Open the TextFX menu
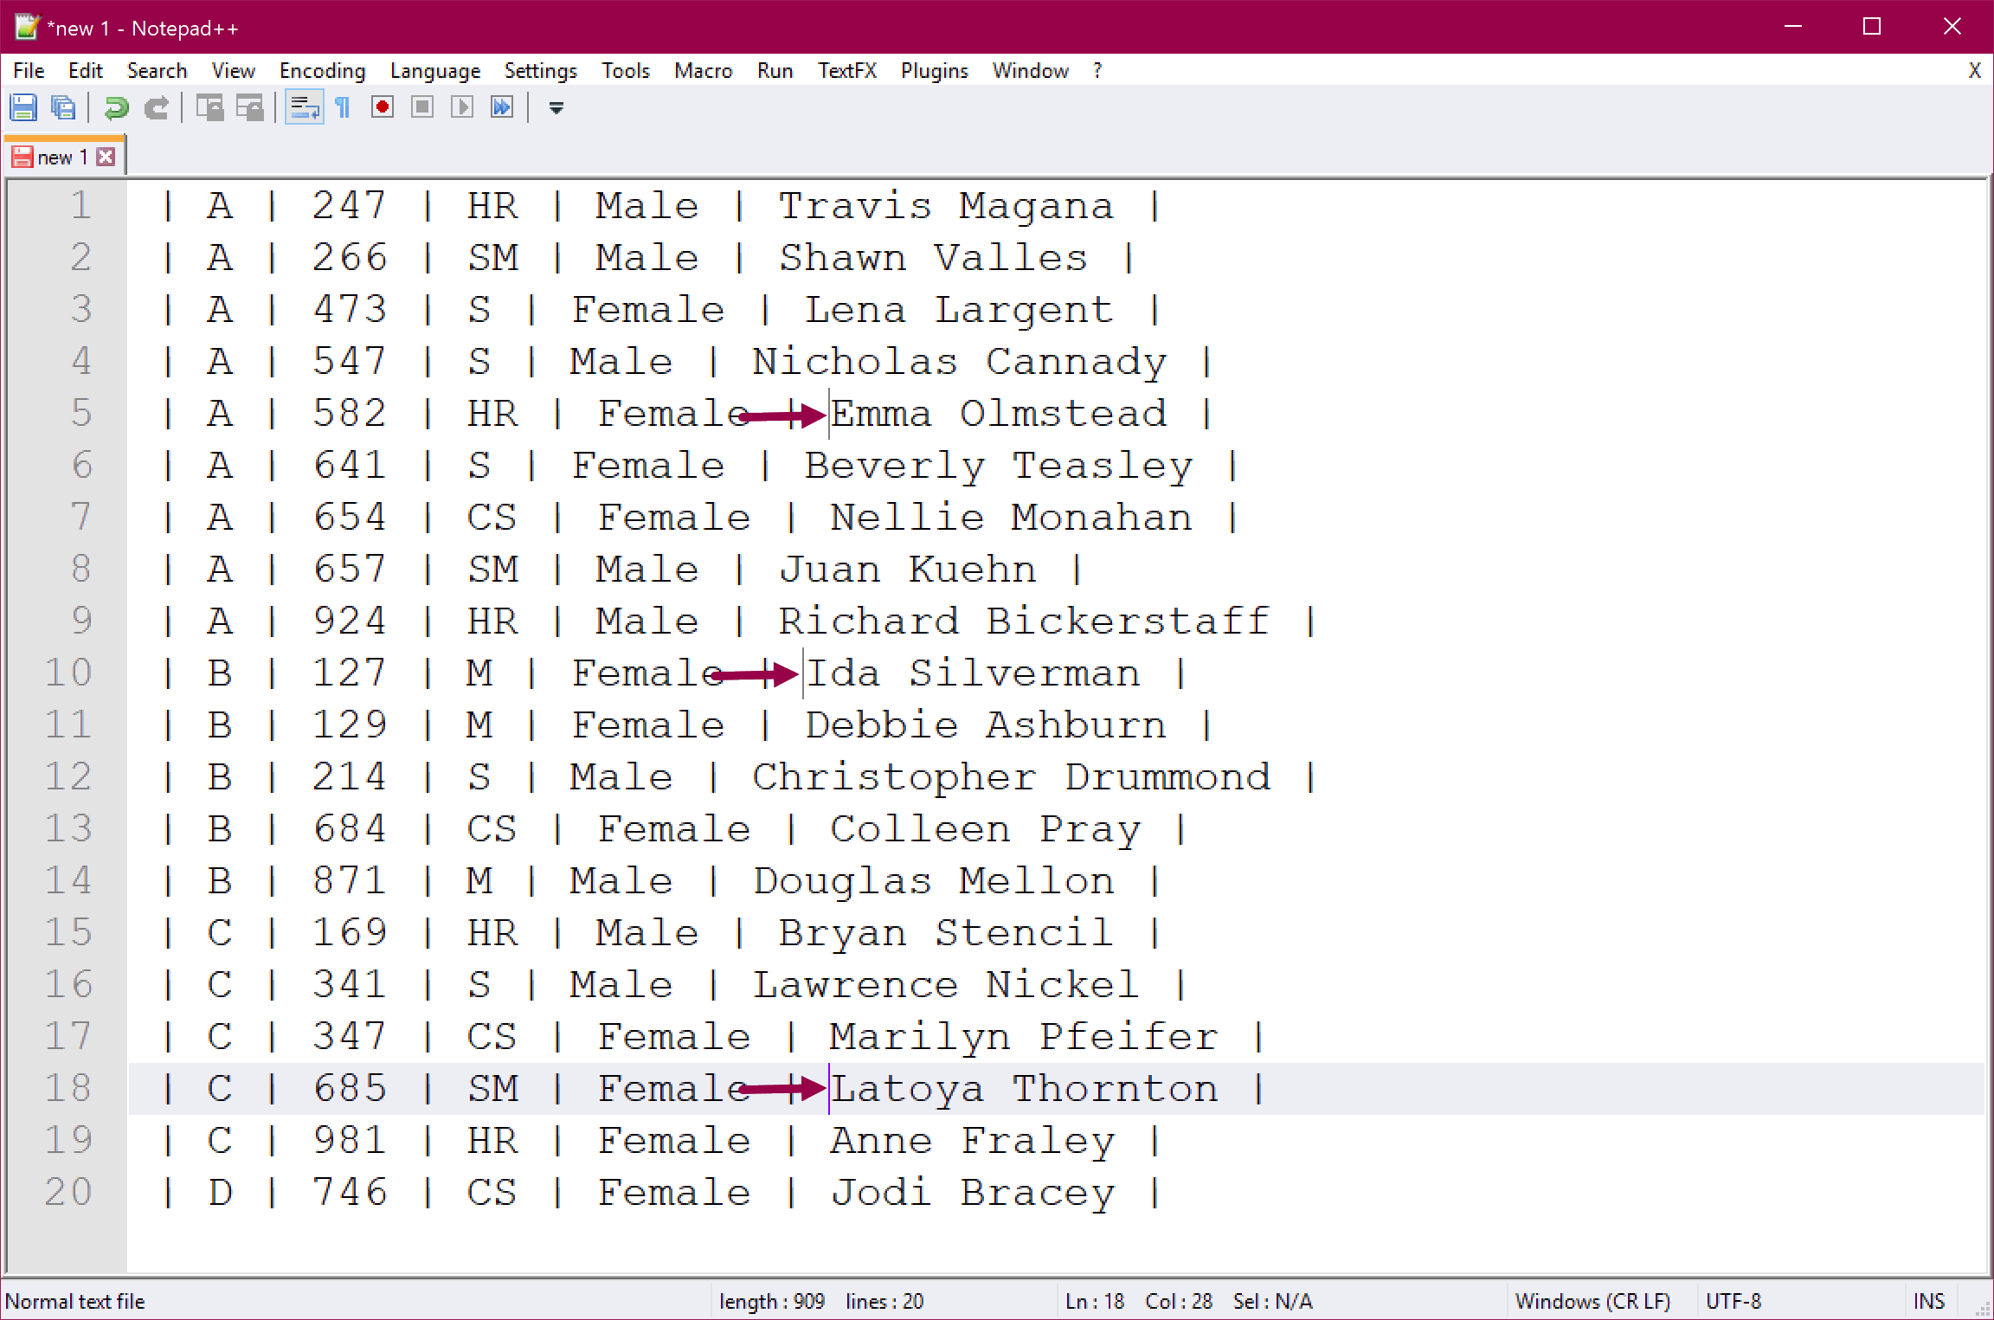The image size is (1994, 1320). (x=846, y=71)
